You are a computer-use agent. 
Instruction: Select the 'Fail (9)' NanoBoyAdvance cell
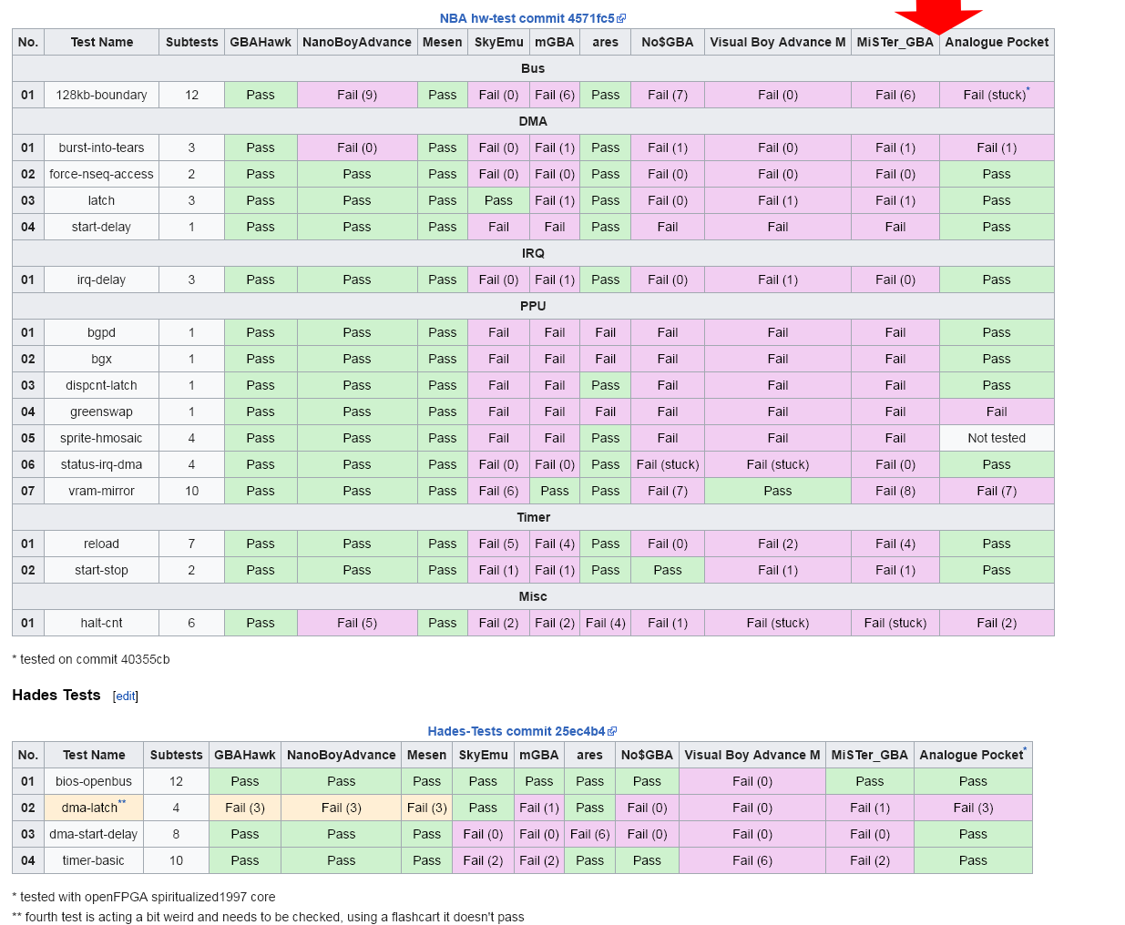click(357, 95)
